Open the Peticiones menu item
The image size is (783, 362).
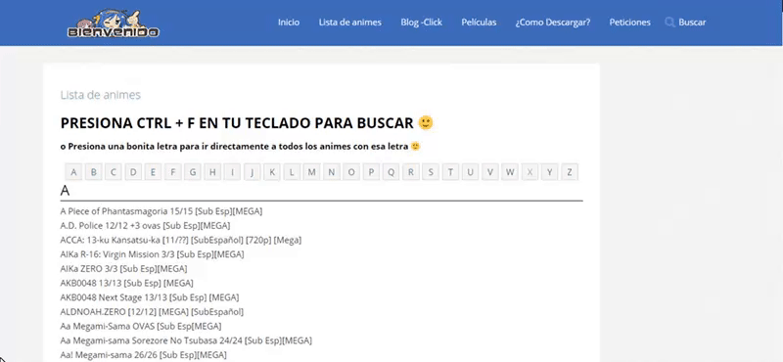(629, 23)
